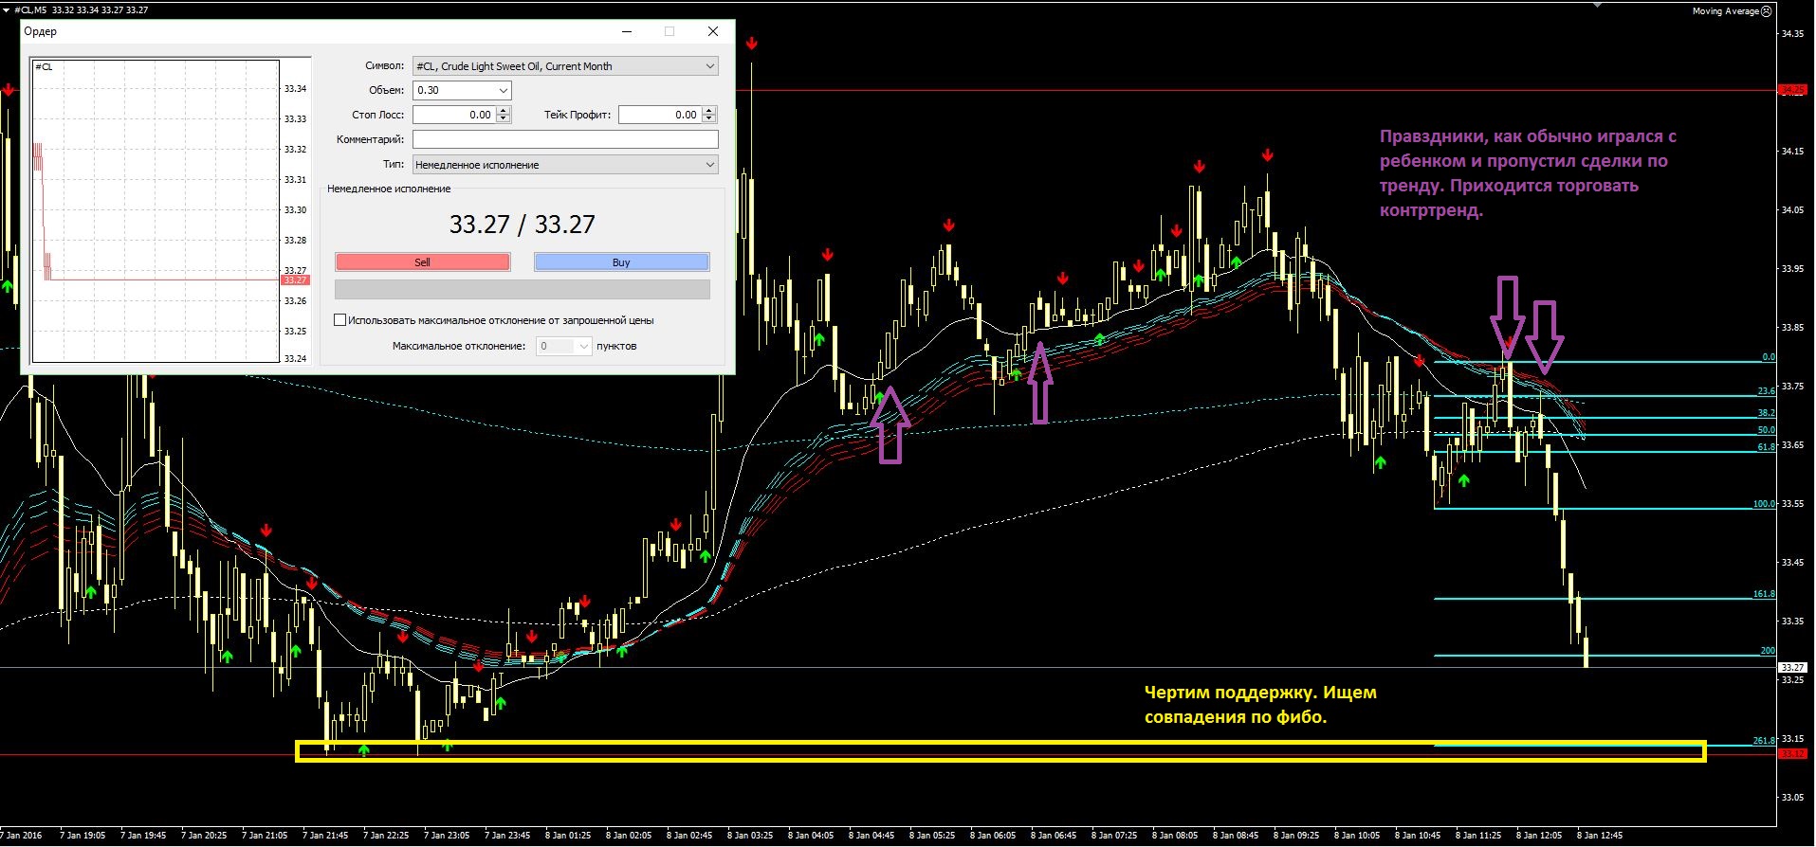Click the 7 Jan 21:45 time label
This screenshot has width=1816, height=847.
[x=325, y=836]
